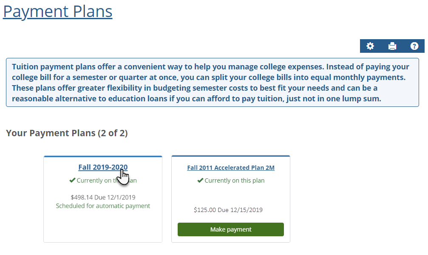Viewport: 428px width, 255px height.
Task: Open help with the question mark icon
Action: (x=414, y=46)
